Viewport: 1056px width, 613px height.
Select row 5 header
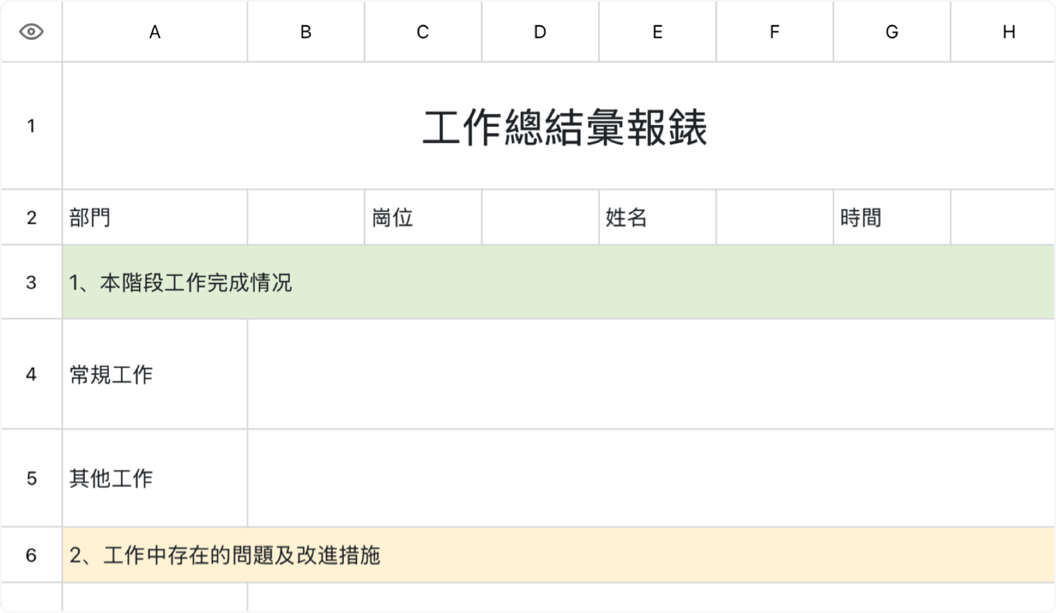[x=32, y=478]
